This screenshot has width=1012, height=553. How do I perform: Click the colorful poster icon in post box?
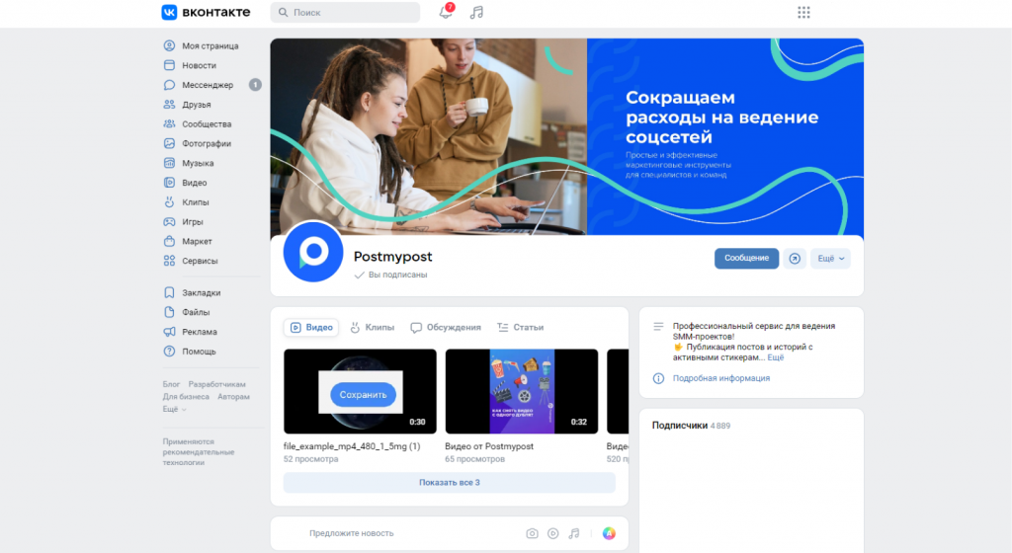click(x=609, y=533)
